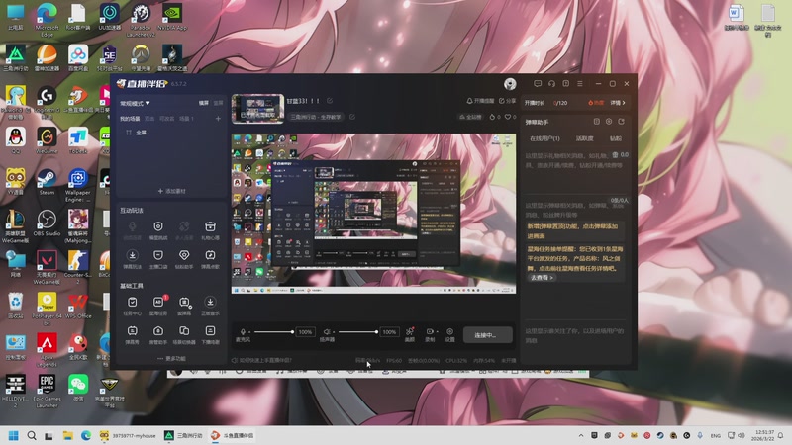Click 添加素材 to add a source
This screenshot has height=445, width=792.
pos(171,191)
